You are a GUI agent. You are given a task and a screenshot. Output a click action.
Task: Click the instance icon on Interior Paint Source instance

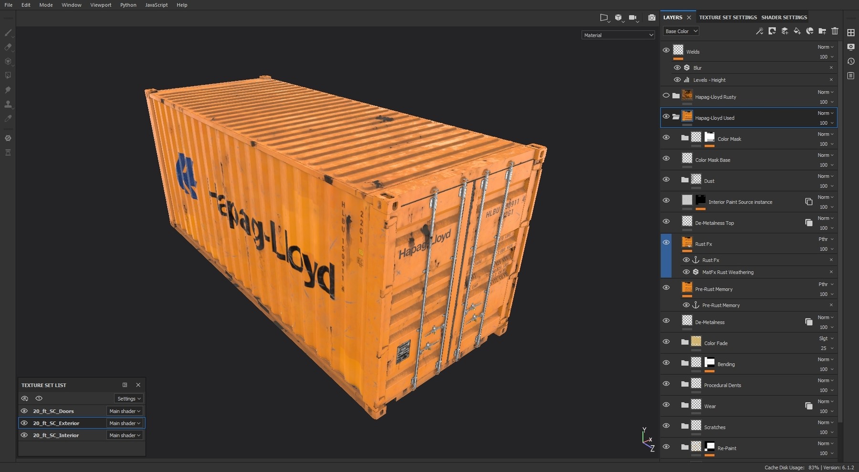click(x=809, y=202)
